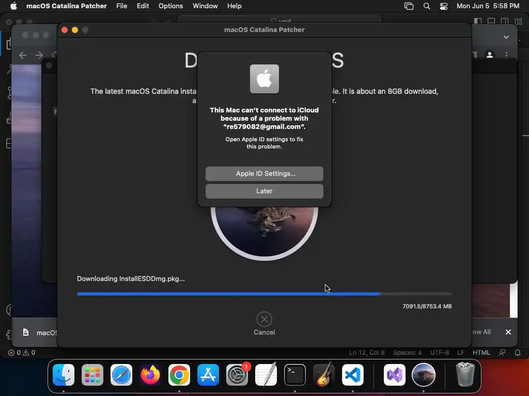Image resolution: width=529 pixels, height=396 pixels.
Task: Open System Preferences from the Dock
Action: (237, 375)
